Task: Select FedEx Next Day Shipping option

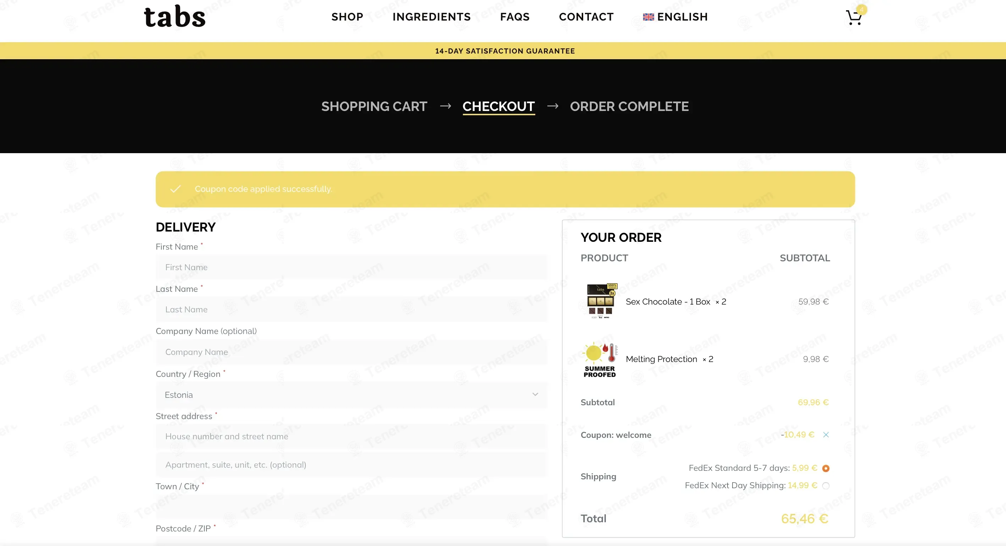Action: pyautogui.click(x=825, y=486)
